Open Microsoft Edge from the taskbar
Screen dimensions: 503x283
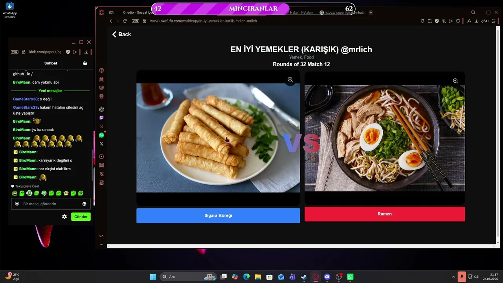tap(246, 277)
